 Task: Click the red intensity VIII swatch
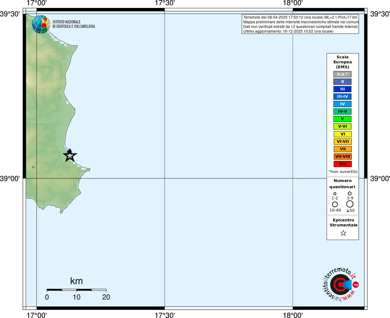click(x=342, y=164)
